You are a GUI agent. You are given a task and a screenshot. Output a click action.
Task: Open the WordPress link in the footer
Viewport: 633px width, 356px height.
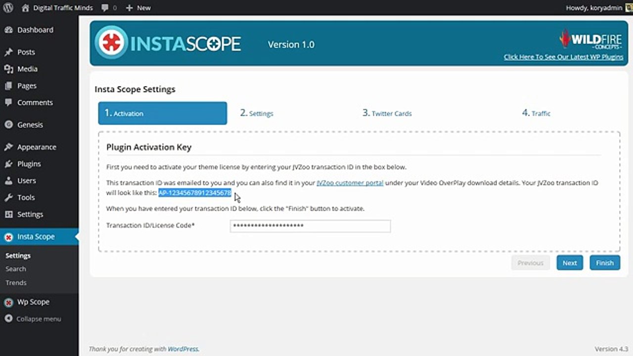click(x=183, y=349)
